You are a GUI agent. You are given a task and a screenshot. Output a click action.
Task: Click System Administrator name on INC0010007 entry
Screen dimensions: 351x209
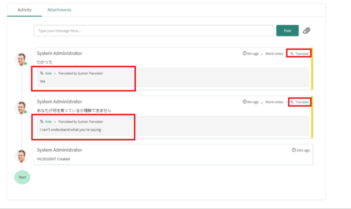coord(59,150)
